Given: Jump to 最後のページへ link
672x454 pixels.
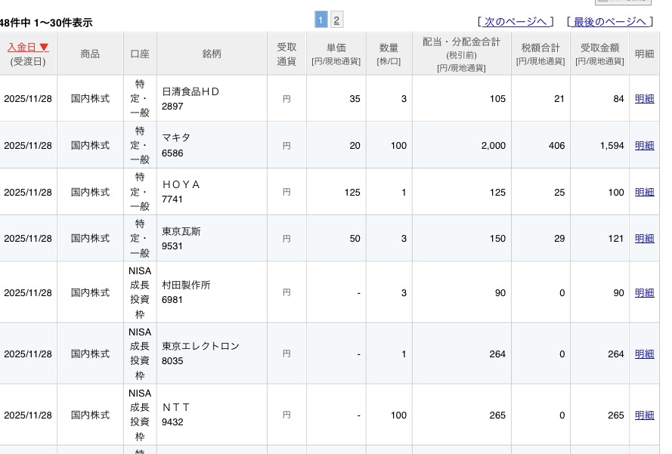Looking at the screenshot, I should (609, 21).
